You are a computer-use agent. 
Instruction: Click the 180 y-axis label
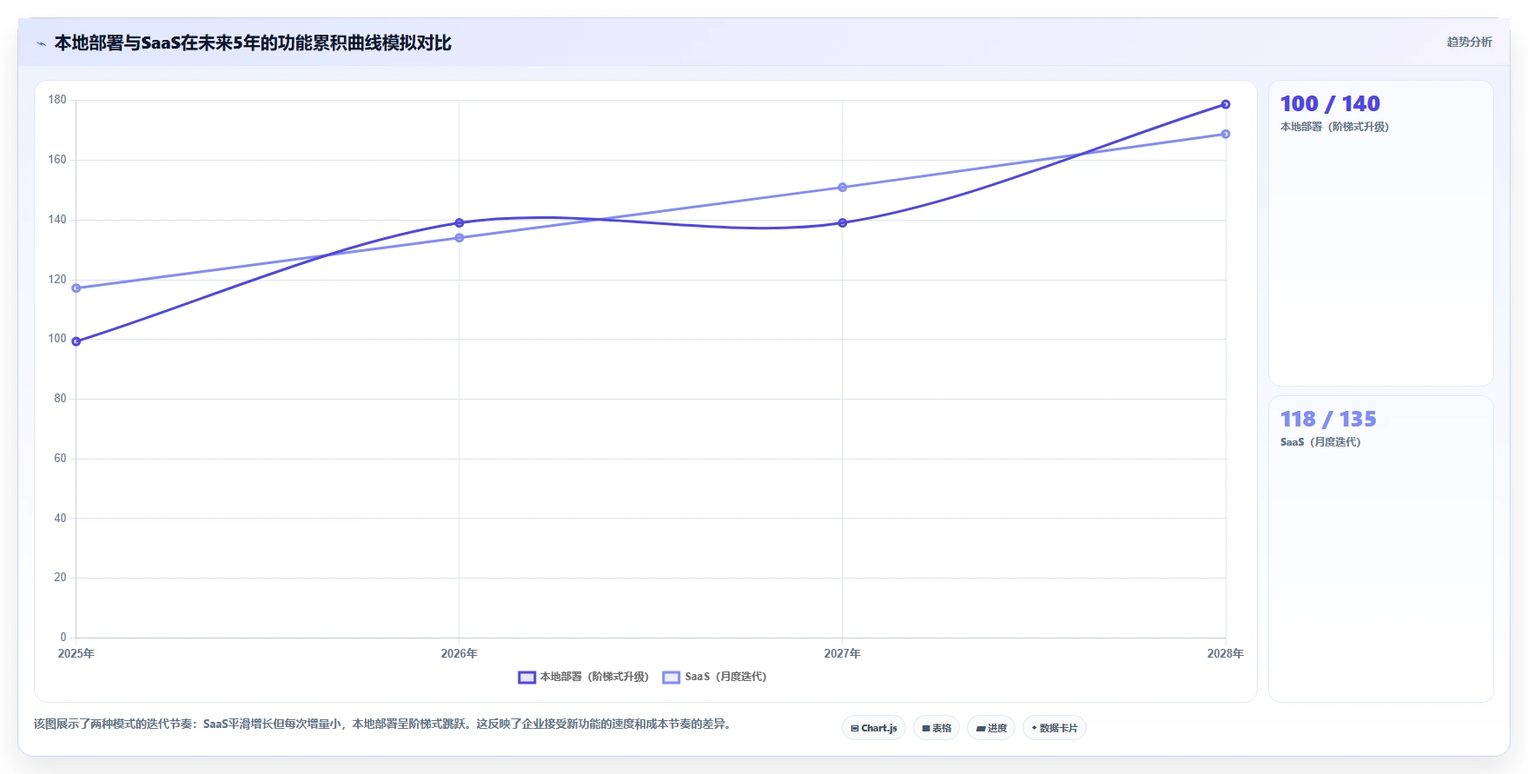57,100
